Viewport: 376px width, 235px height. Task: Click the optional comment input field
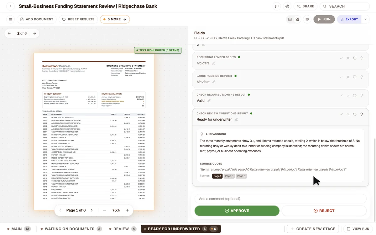click(280, 199)
